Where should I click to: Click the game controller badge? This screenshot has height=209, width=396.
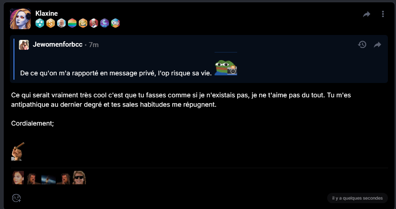tap(115, 23)
